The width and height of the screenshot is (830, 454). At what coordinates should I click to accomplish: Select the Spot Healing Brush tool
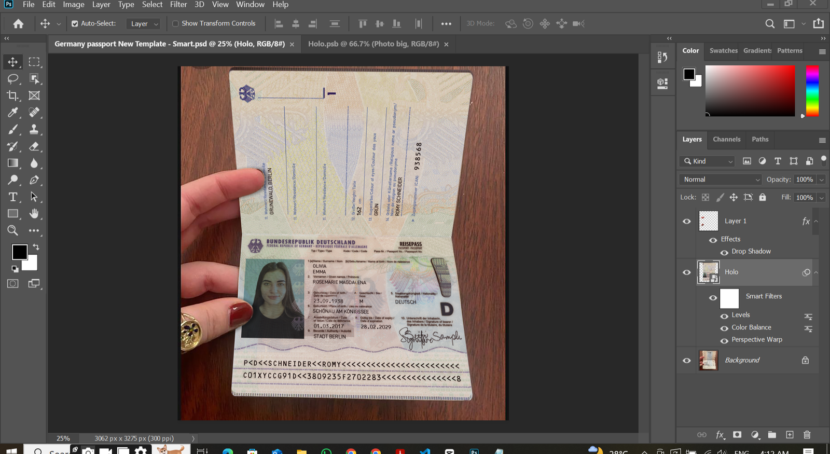click(x=34, y=112)
